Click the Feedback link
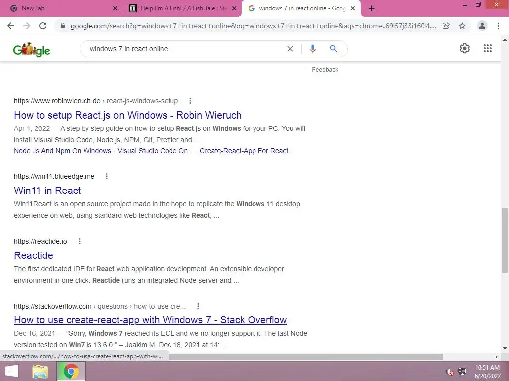The image size is (509, 381). pyautogui.click(x=325, y=69)
